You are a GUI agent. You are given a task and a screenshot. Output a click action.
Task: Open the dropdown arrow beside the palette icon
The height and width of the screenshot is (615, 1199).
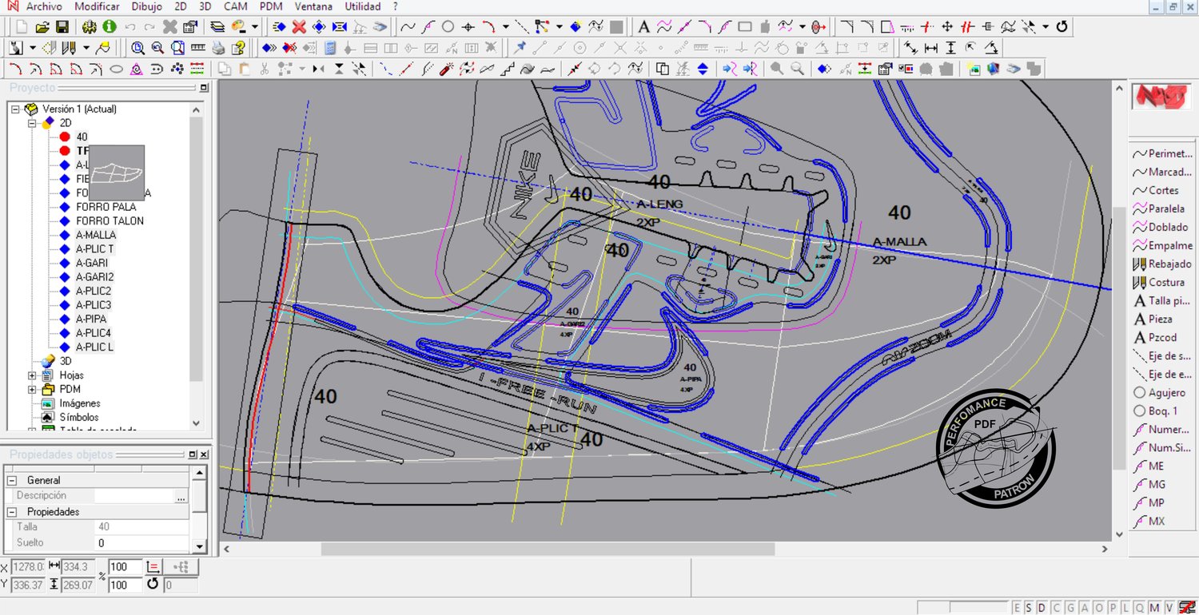pos(254,27)
